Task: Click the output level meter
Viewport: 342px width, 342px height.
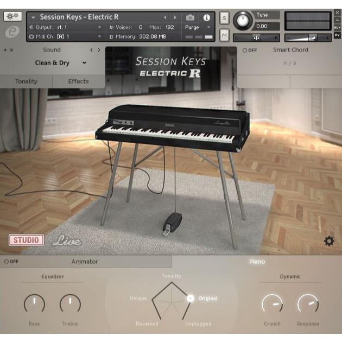Action: point(308,21)
